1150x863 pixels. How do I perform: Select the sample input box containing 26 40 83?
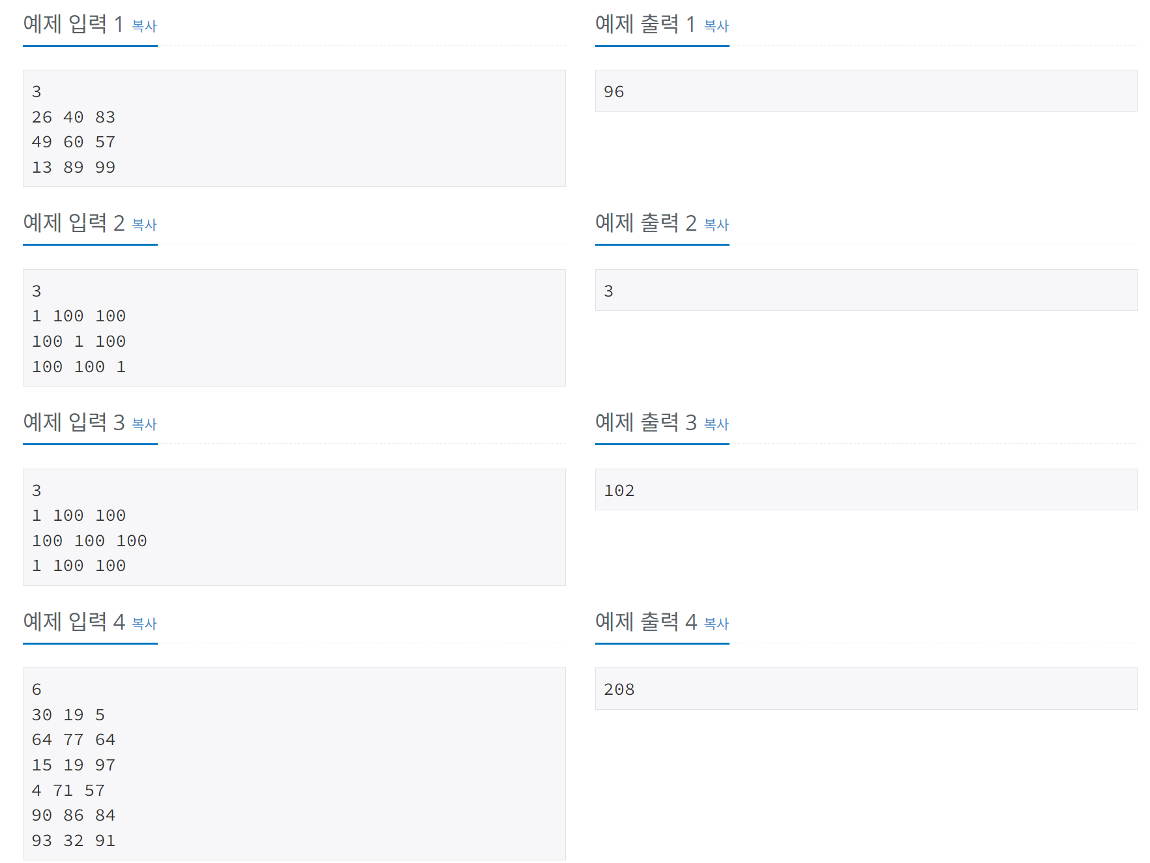coord(293,128)
